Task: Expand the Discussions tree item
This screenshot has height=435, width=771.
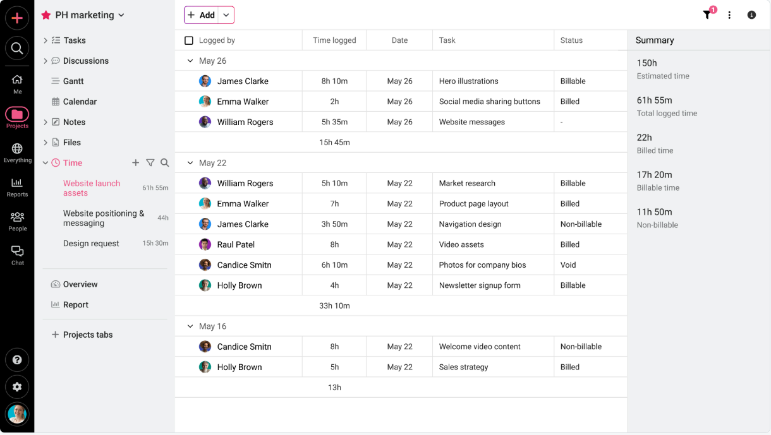Action: pyautogui.click(x=46, y=61)
